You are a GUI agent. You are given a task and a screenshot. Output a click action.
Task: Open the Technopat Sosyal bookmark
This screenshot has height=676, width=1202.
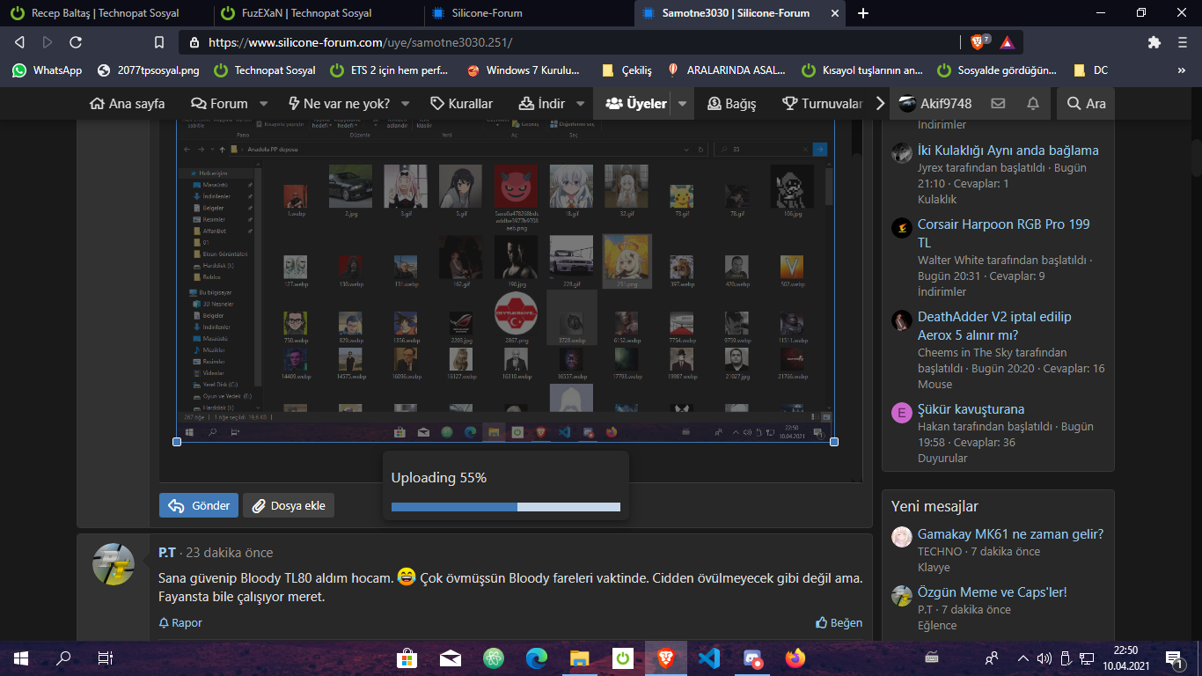coord(265,70)
